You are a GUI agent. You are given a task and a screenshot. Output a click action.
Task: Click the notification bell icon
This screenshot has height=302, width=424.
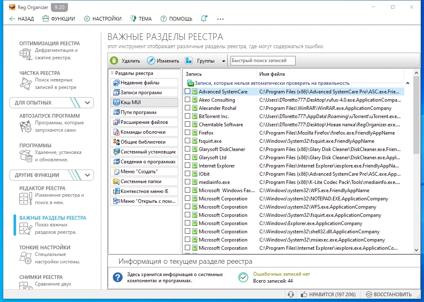pyautogui.click(x=204, y=19)
